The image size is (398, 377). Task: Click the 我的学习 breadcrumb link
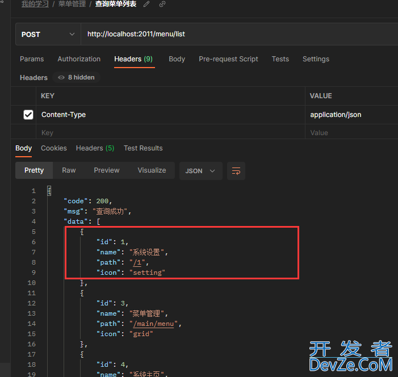pyautogui.click(x=35, y=4)
